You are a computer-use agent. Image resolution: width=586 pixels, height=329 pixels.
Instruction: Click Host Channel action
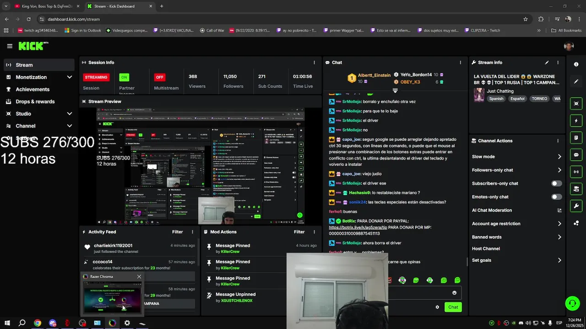486,249
